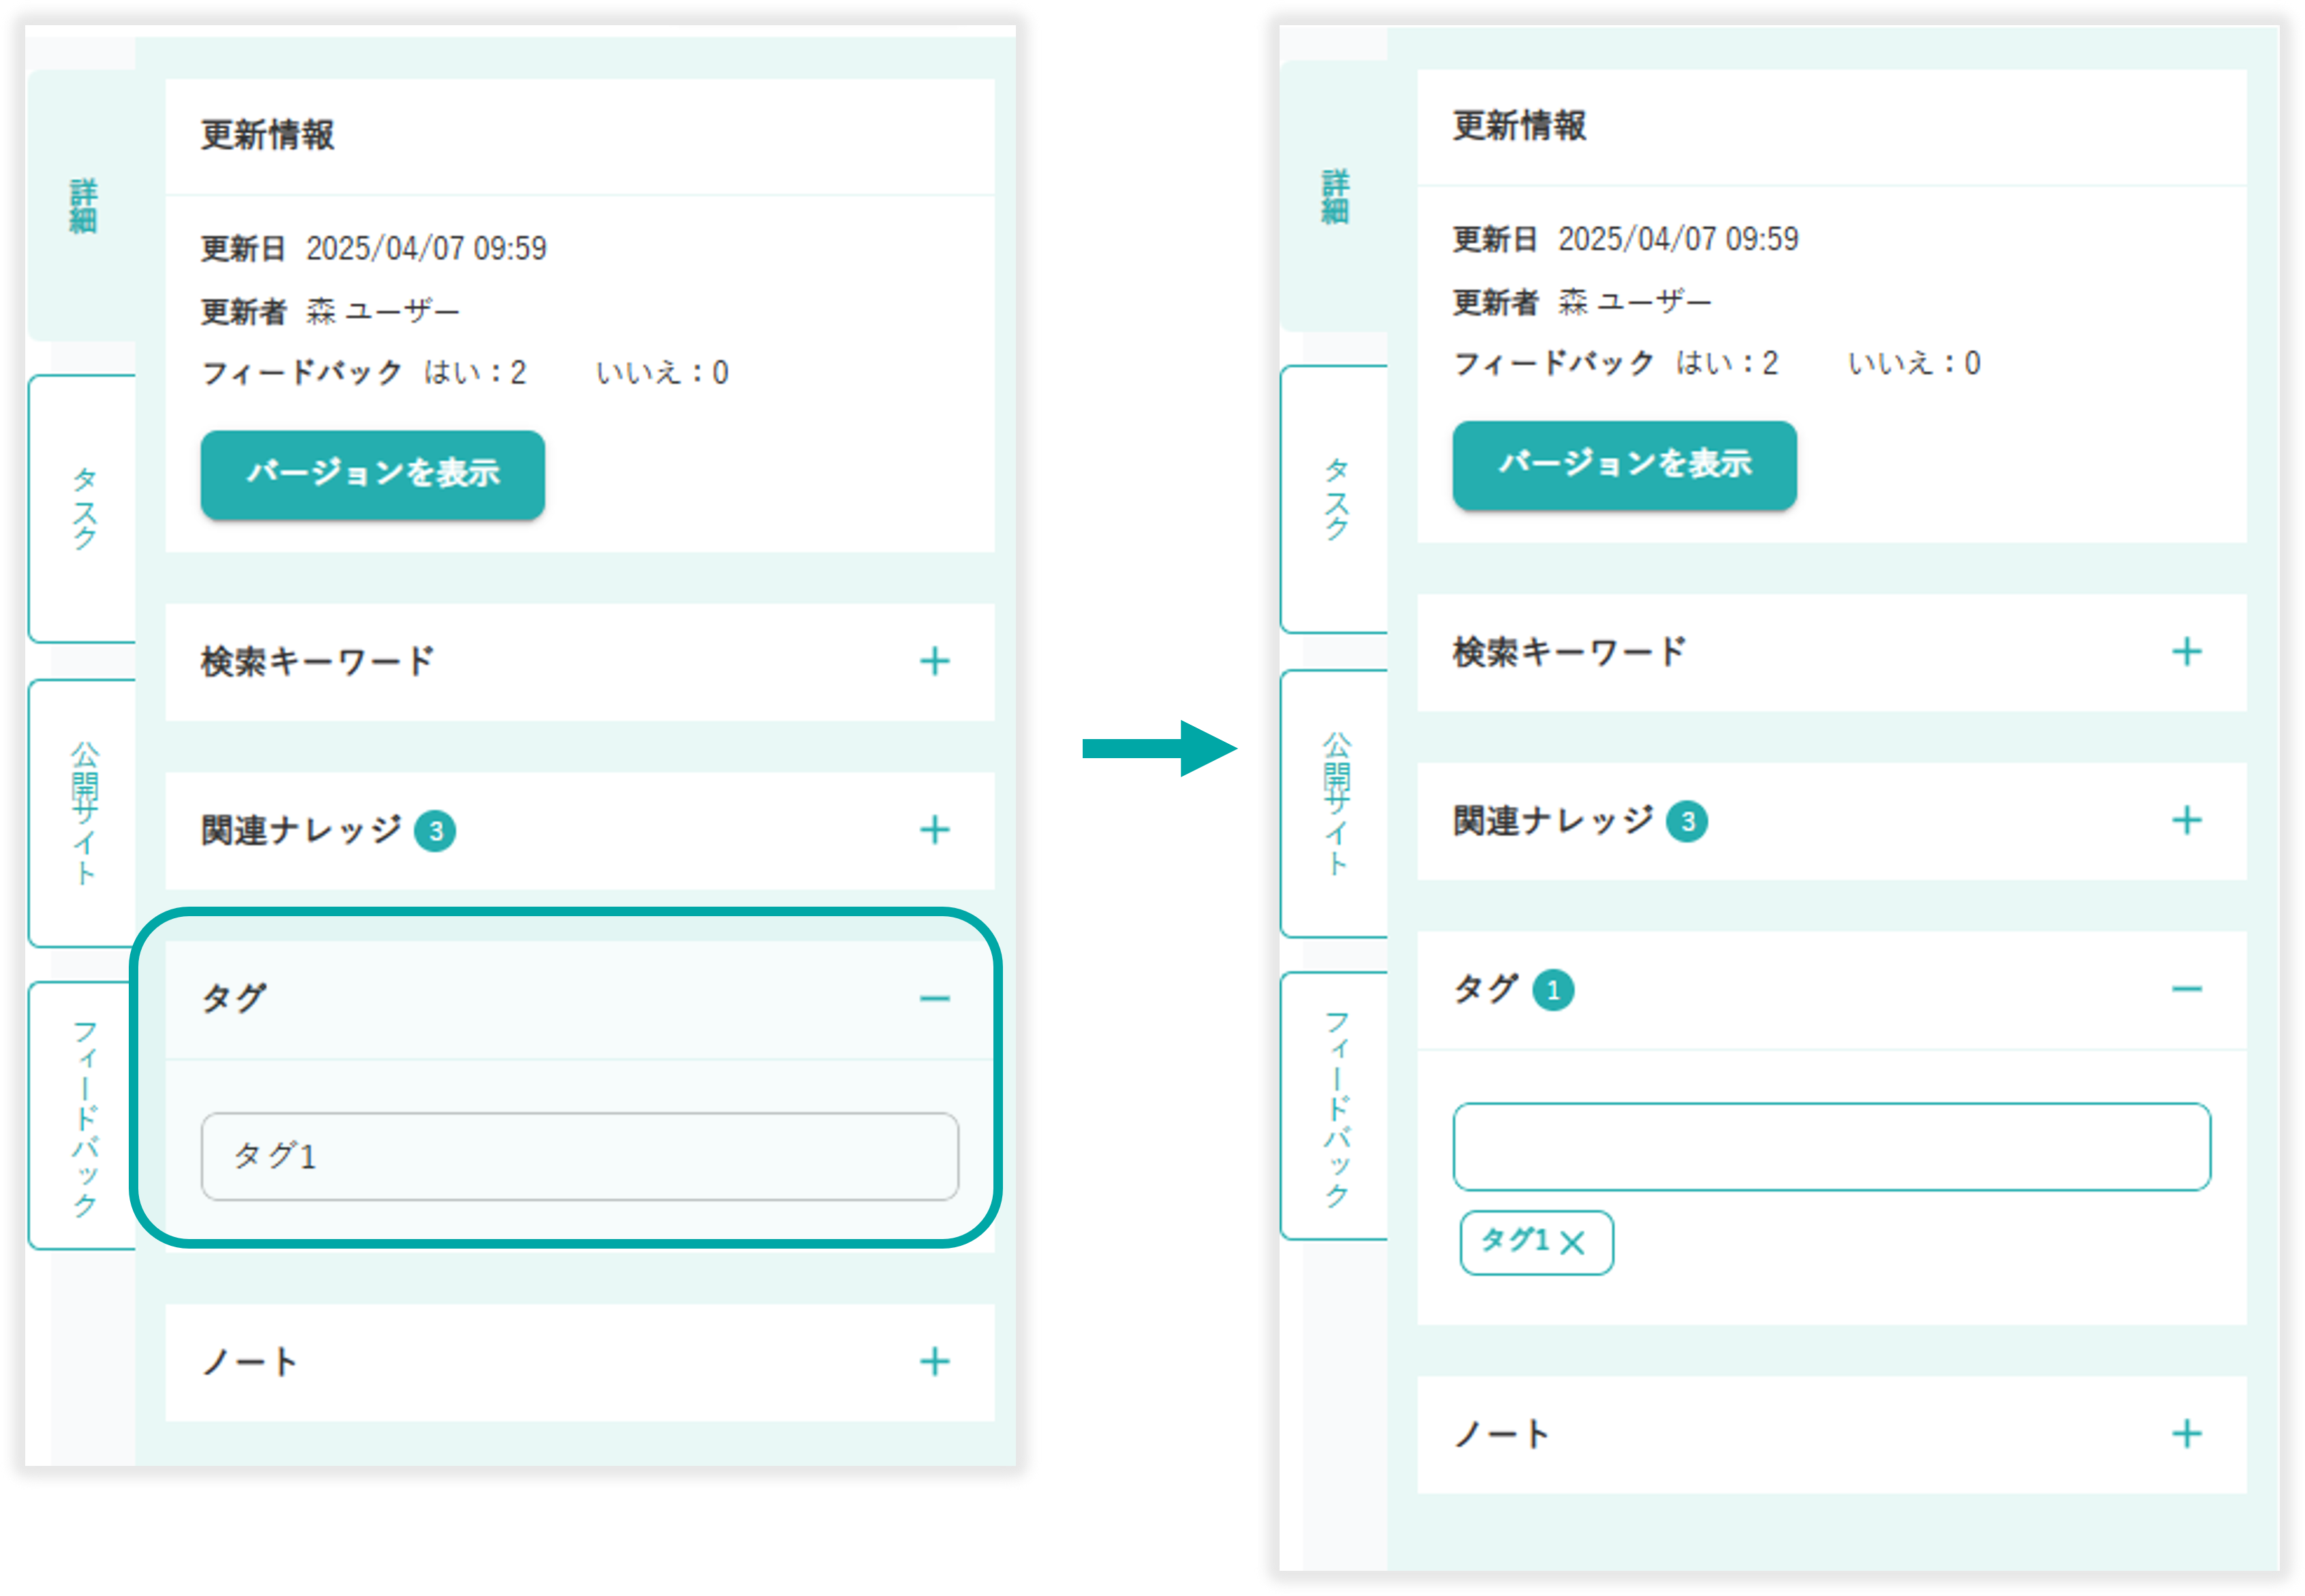Open フィードバック tab in right panel
This screenshot has width=2305, height=1596.
coord(1335,1107)
